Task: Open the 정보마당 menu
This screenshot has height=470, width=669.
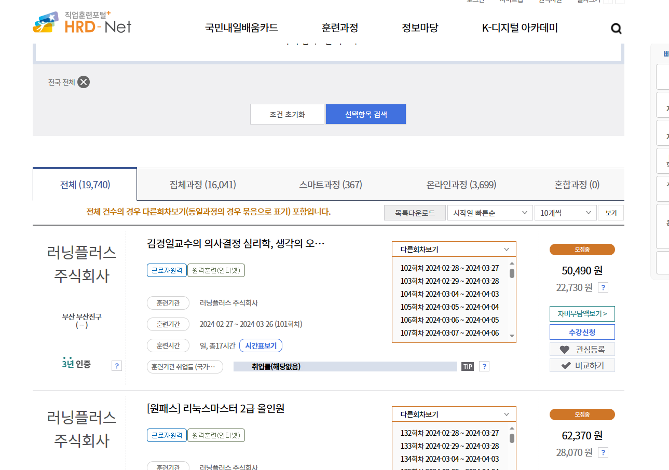Action: point(420,28)
